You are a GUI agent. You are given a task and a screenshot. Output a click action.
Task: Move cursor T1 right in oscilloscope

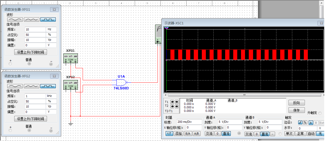point(177,102)
